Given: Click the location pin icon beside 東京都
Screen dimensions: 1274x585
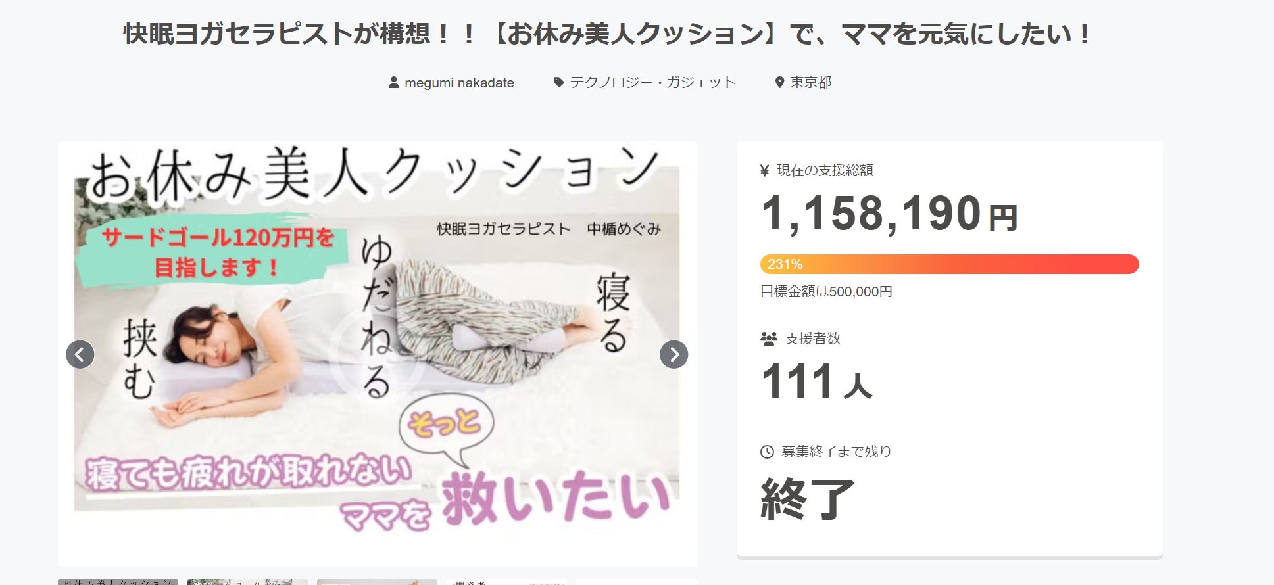Looking at the screenshot, I should pyautogui.click(x=779, y=82).
